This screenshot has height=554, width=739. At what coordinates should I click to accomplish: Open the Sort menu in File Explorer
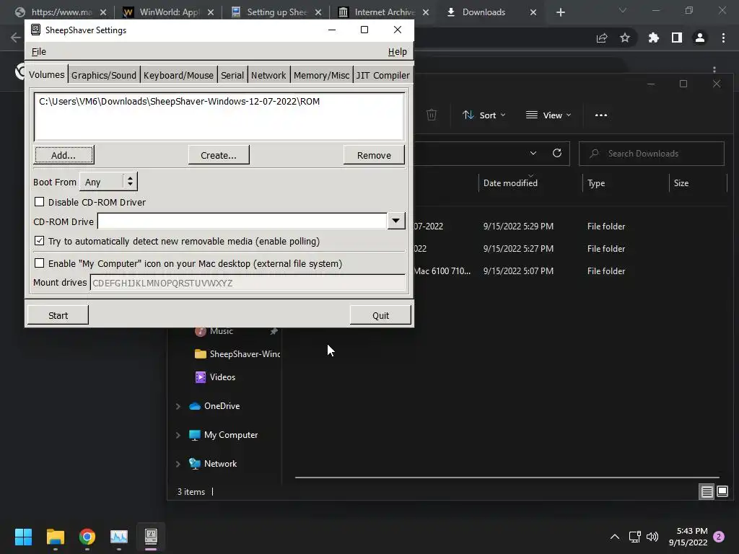pos(484,115)
